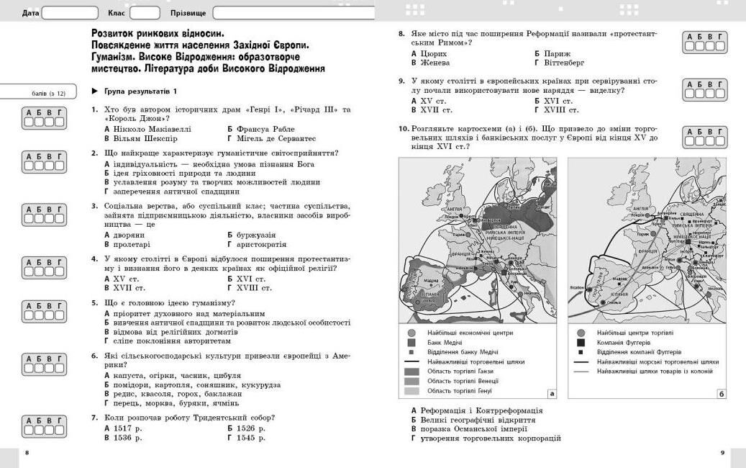Click the Область торгівлі Ганзи color swatch
This screenshot has width=746, height=468.
(411, 372)
